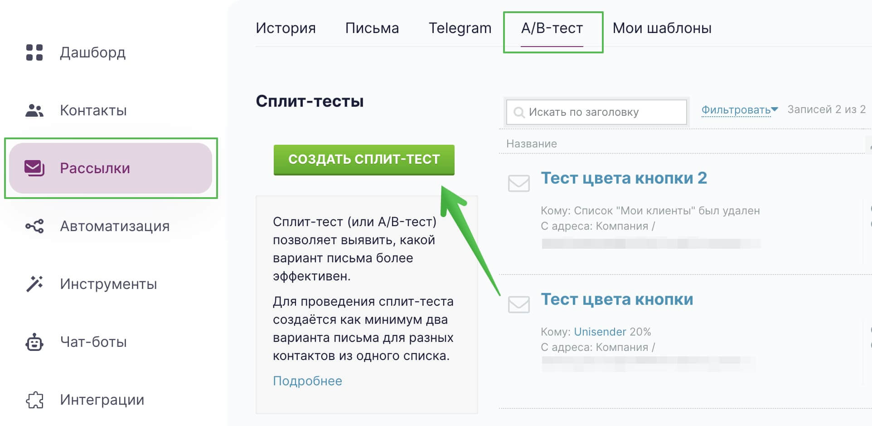Image resolution: width=872 pixels, height=426 pixels.
Task: Click text Кому: Список "Мои клиенты" был удален
Action: [x=650, y=211]
